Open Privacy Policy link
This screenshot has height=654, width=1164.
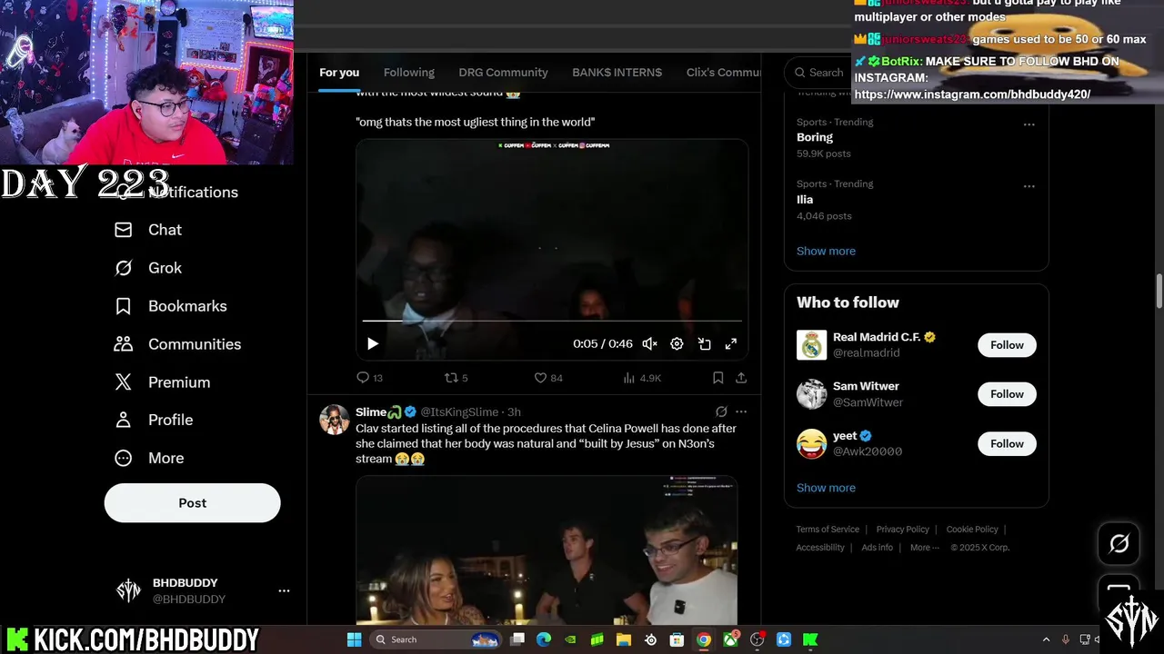click(902, 530)
